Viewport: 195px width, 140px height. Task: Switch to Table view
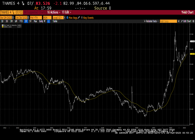coord(55,21)
